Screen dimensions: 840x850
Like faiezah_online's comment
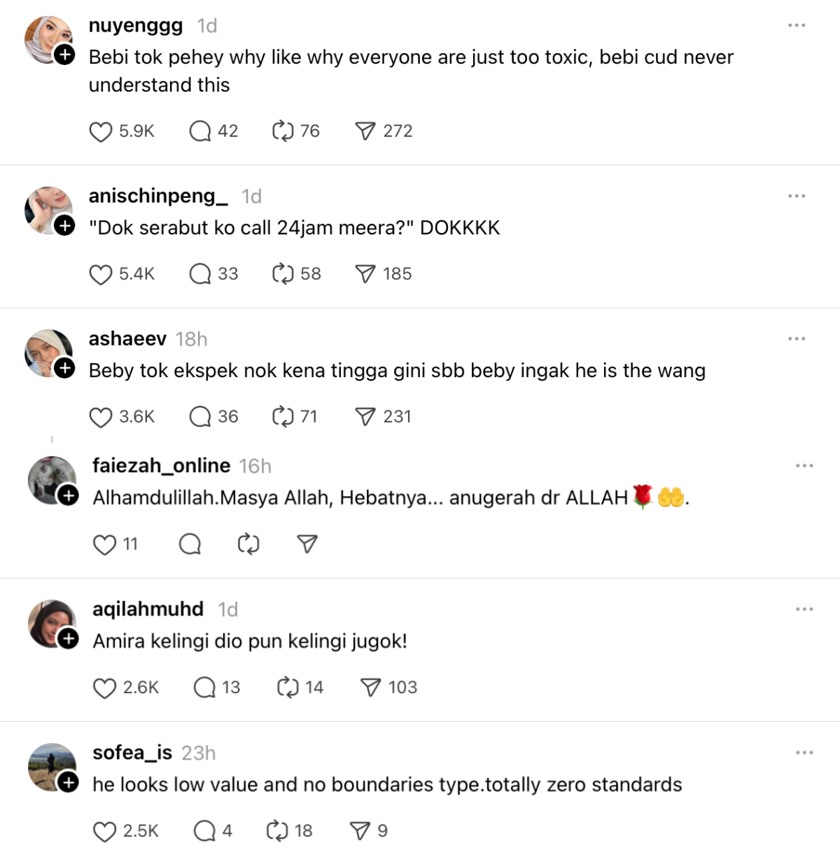pyautogui.click(x=105, y=544)
